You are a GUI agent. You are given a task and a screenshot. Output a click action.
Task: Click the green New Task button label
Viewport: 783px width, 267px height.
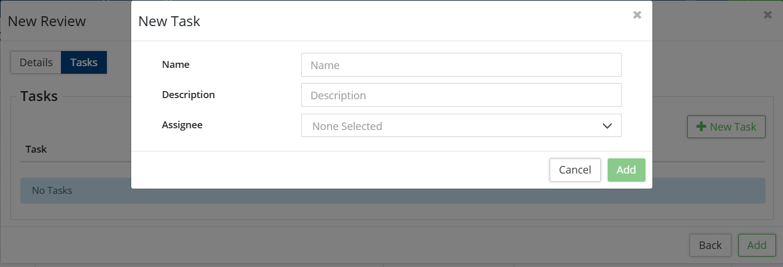point(733,127)
